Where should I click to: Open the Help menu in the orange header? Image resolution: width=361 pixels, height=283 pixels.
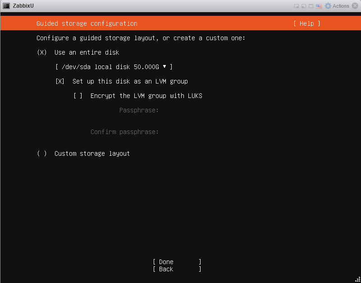(x=306, y=23)
